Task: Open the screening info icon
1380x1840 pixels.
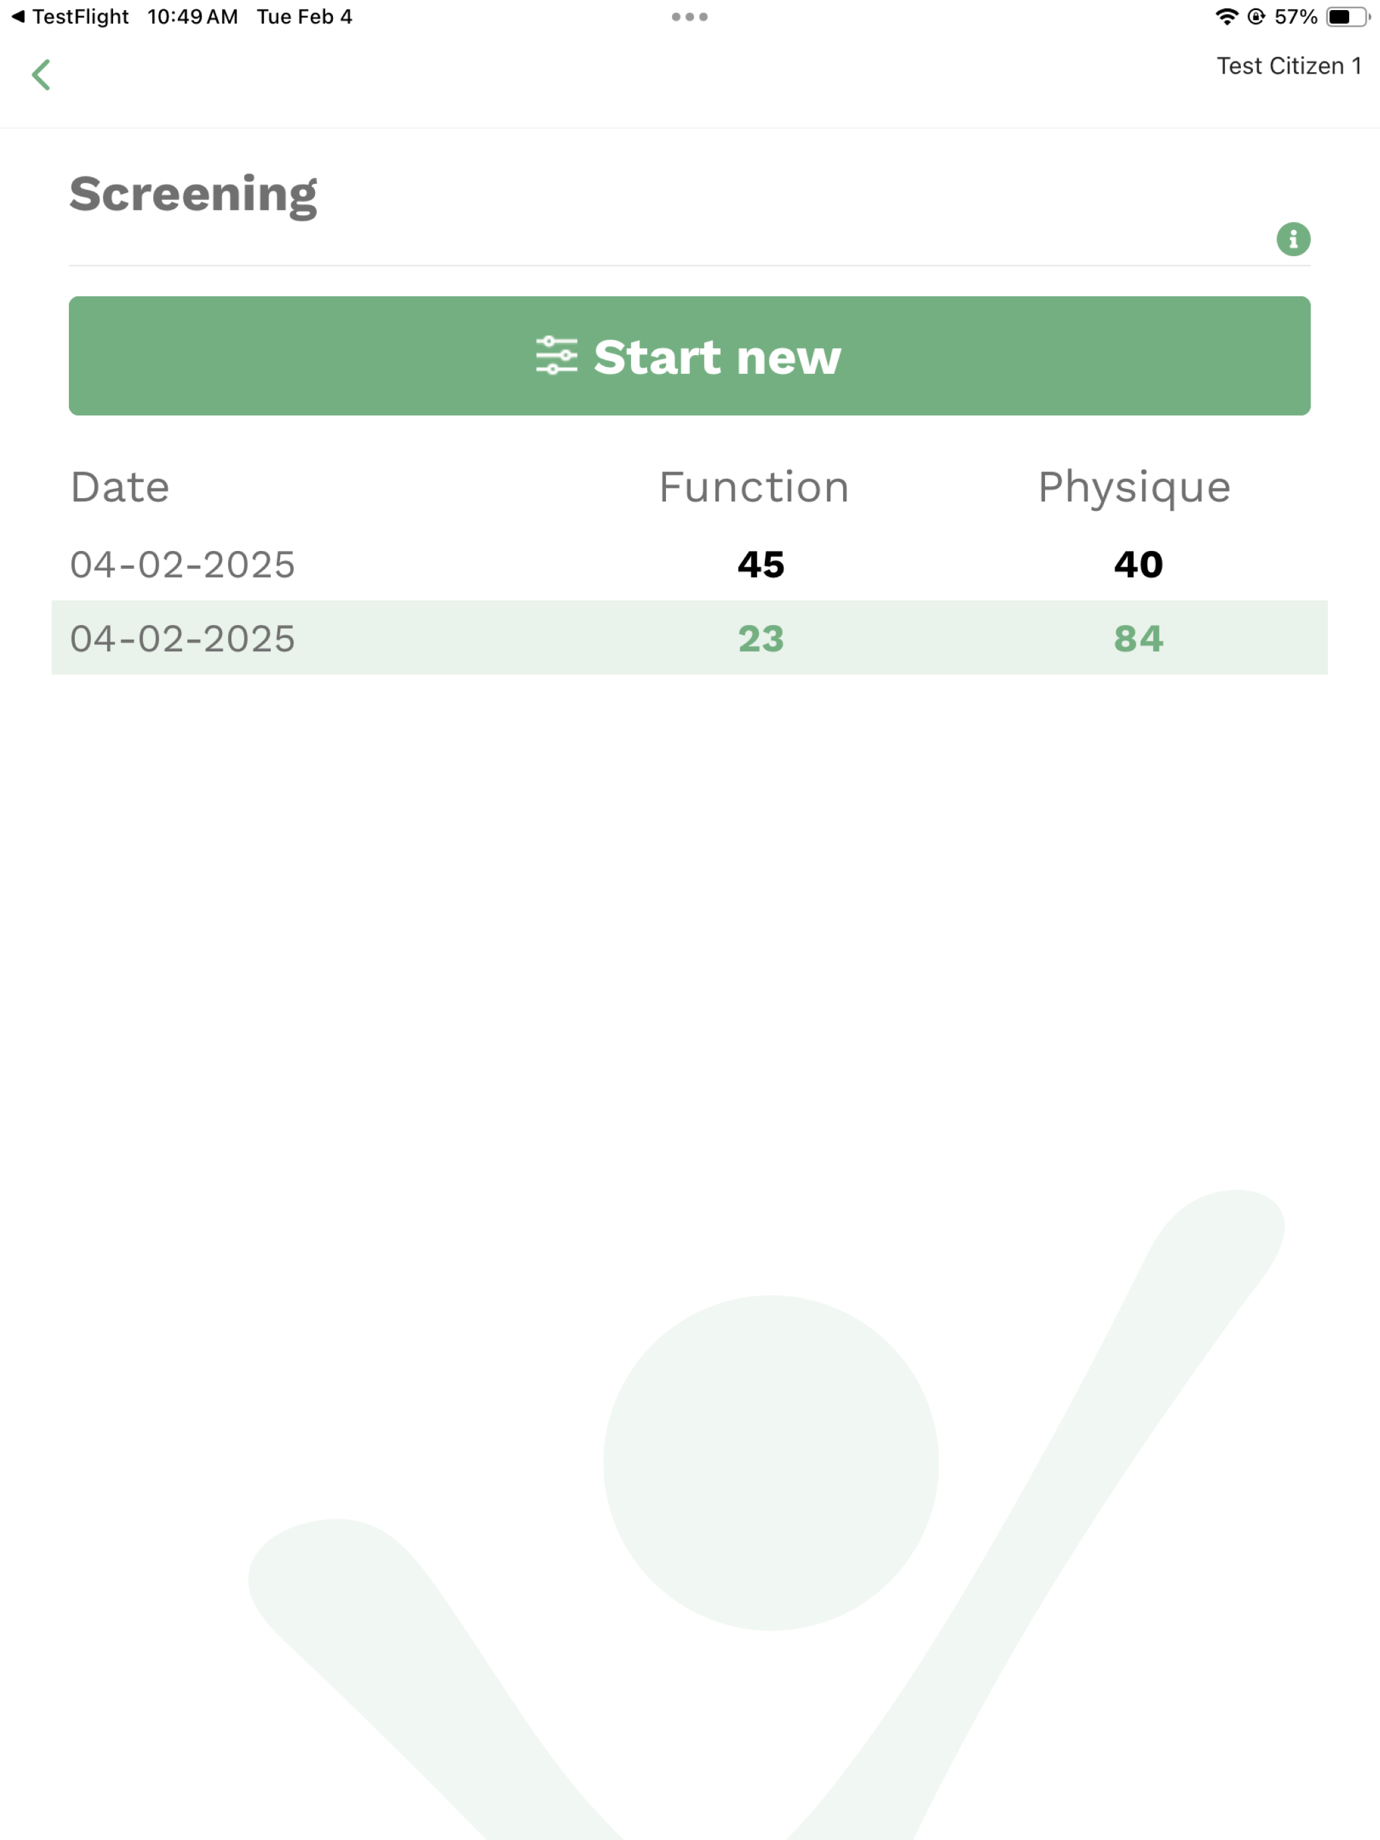Action: (1292, 239)
